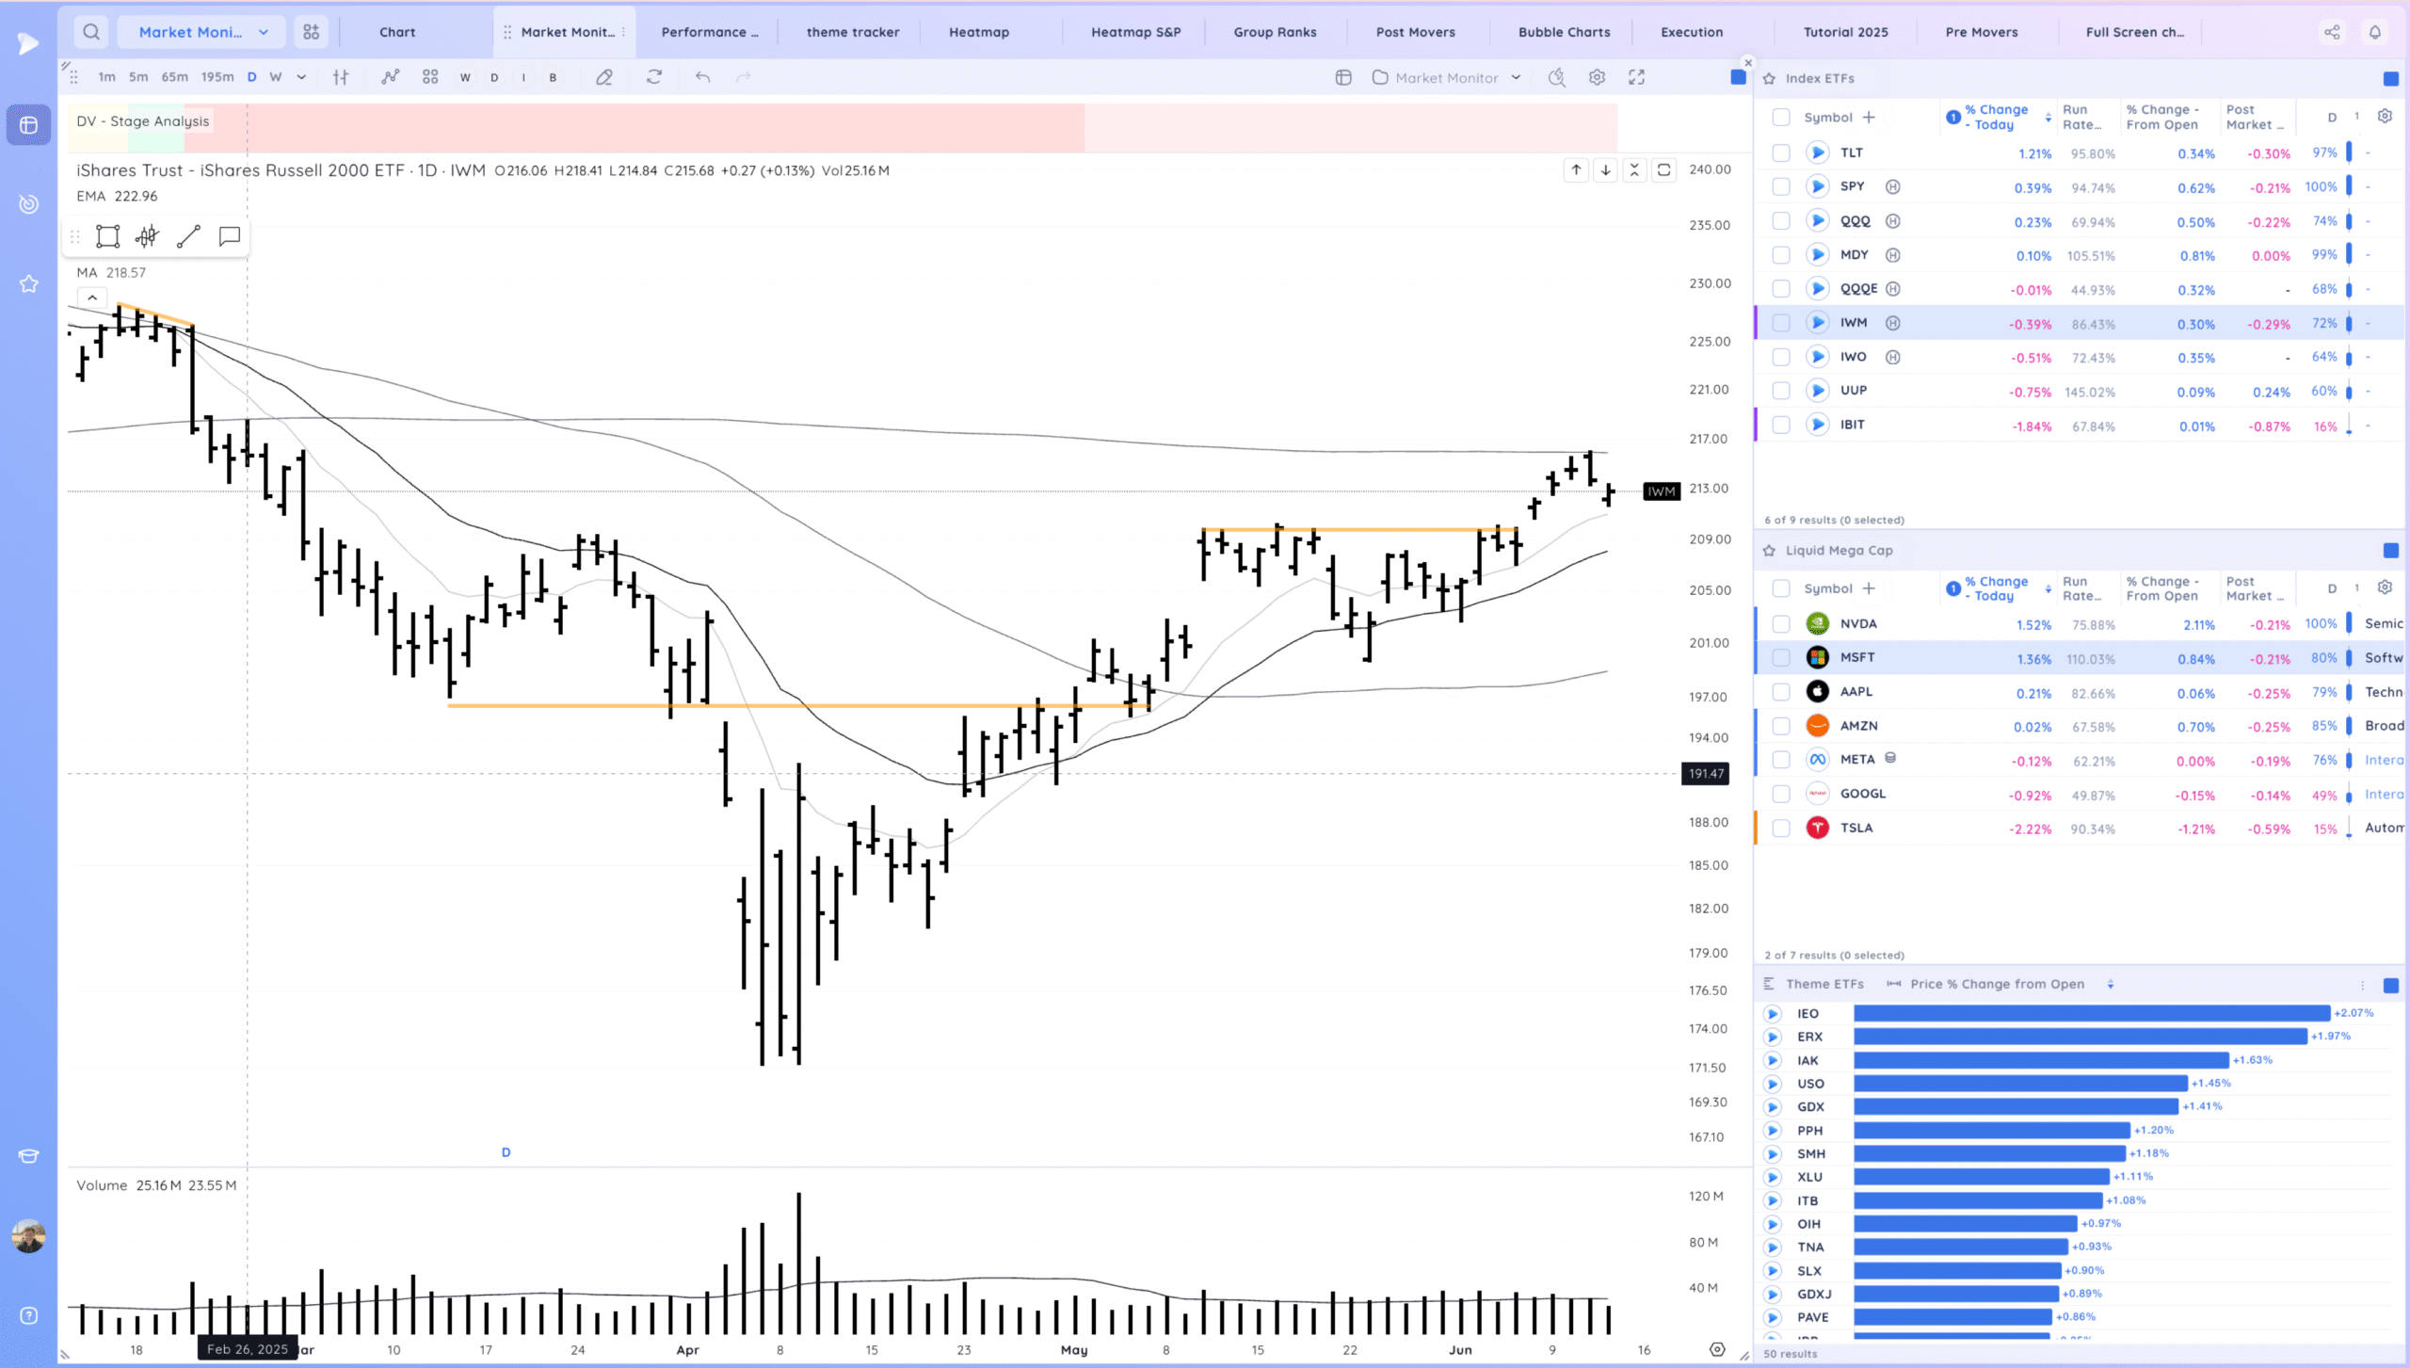Check the NVDA row checkbox
This screenshot has width=2410, height=1368.
(1780, 624)
